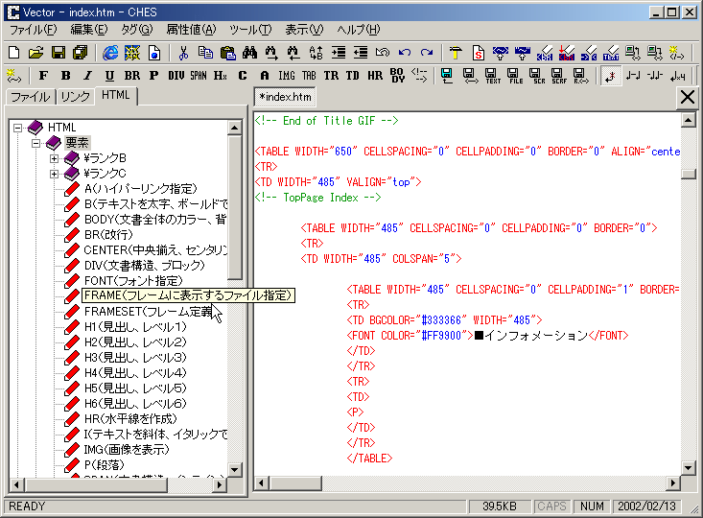Screen dimensions: 703x518
Task: Insert TR table row tag
Action: (331, 76)
